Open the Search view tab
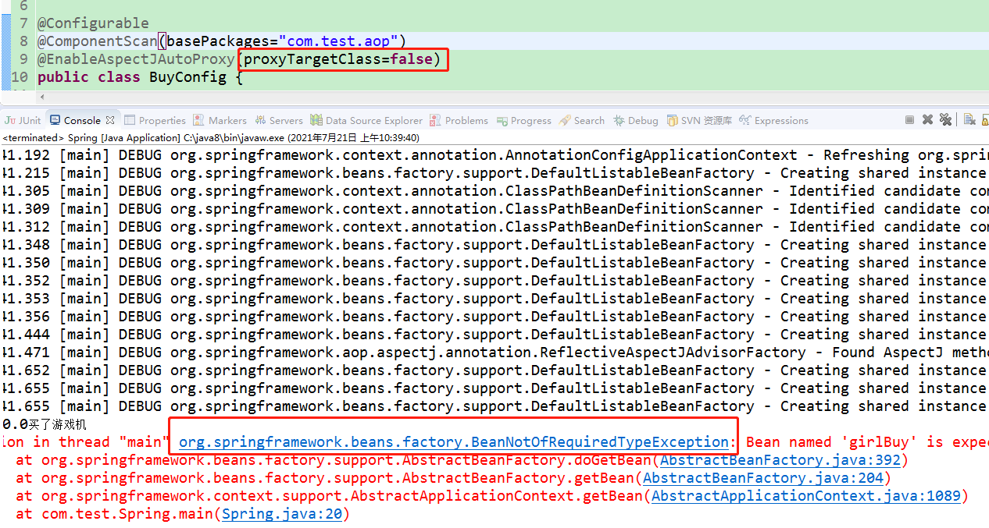989x528 pixels. (x=582, y=120)
